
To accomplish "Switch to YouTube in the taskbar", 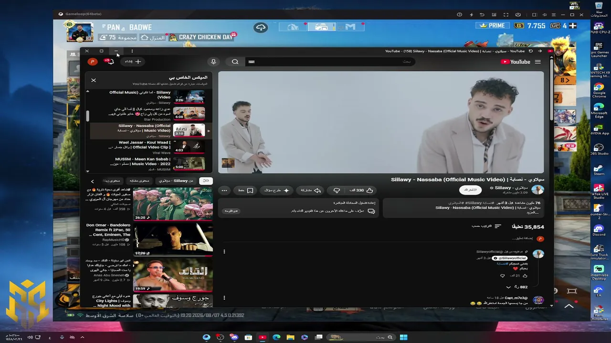I will [x=262, y=337].
